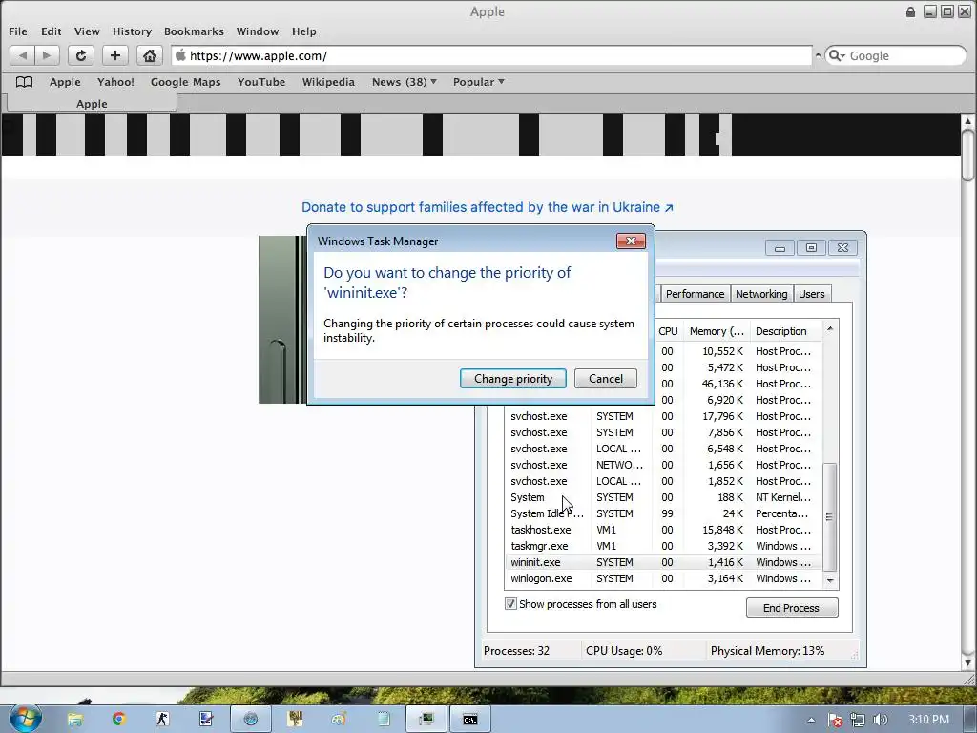This screenshot has height=733, width=977.
Task: Click the Apple favicon in address bar
Action: click(x=180, y=54)
